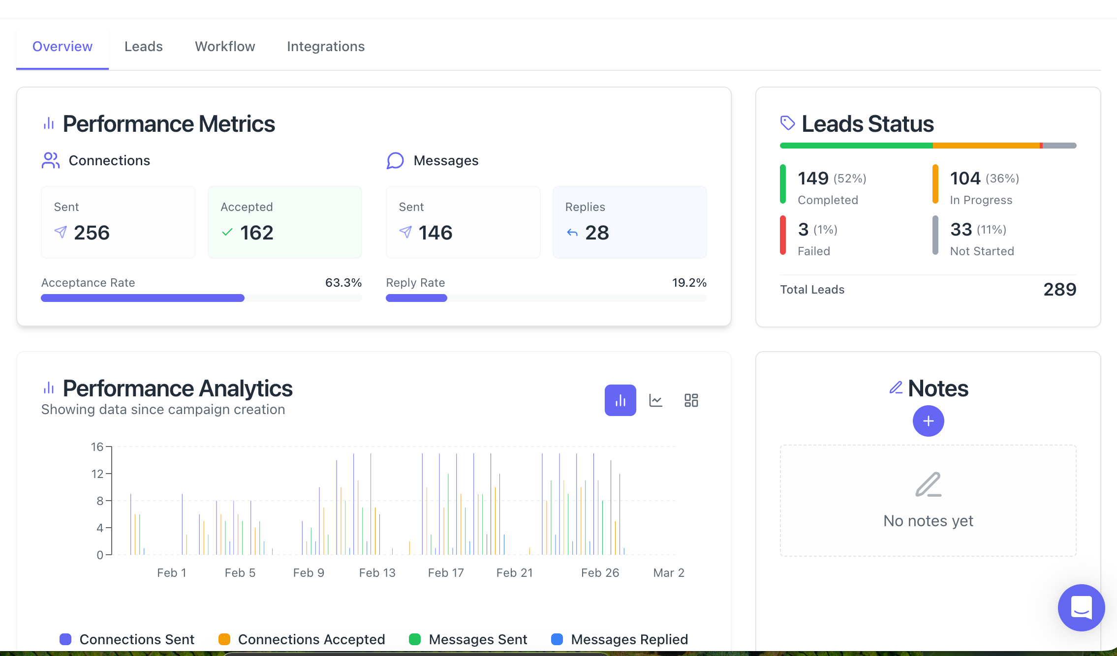1117x656 pixels.
Task: Click the Acceptance Rate progress bar
Action: tap(201, 298)
